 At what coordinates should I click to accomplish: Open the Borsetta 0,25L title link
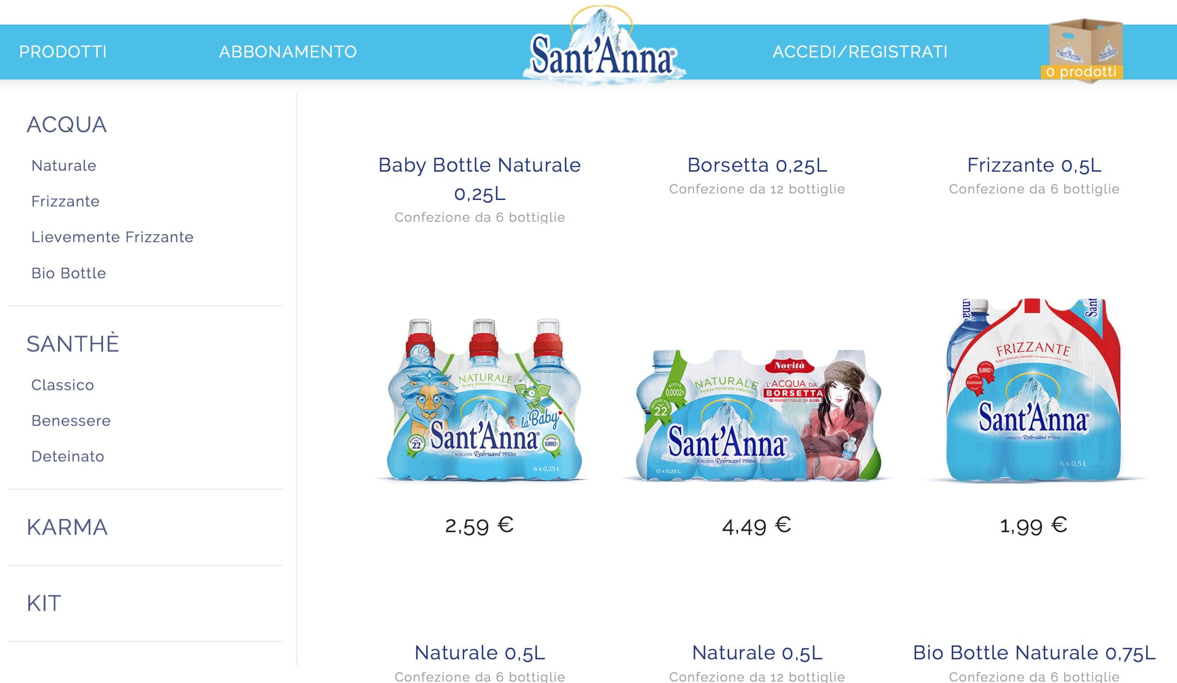click(x=757, y=165)
